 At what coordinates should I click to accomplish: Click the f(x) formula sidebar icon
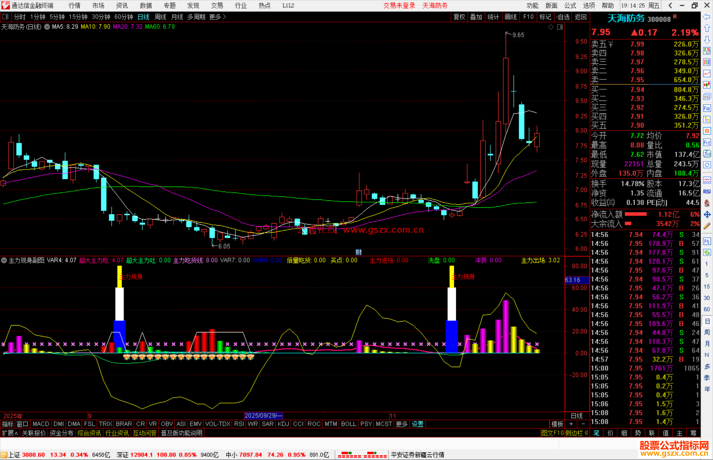pyautogui.click(x=707, y=154)
